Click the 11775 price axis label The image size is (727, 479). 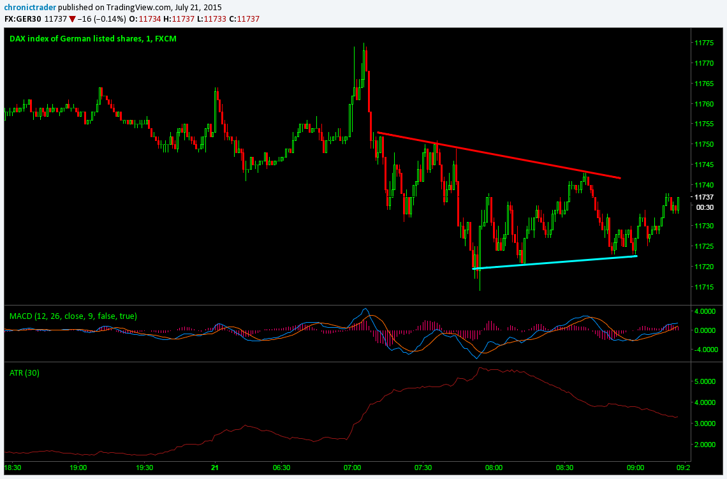[x=704, y=43]
